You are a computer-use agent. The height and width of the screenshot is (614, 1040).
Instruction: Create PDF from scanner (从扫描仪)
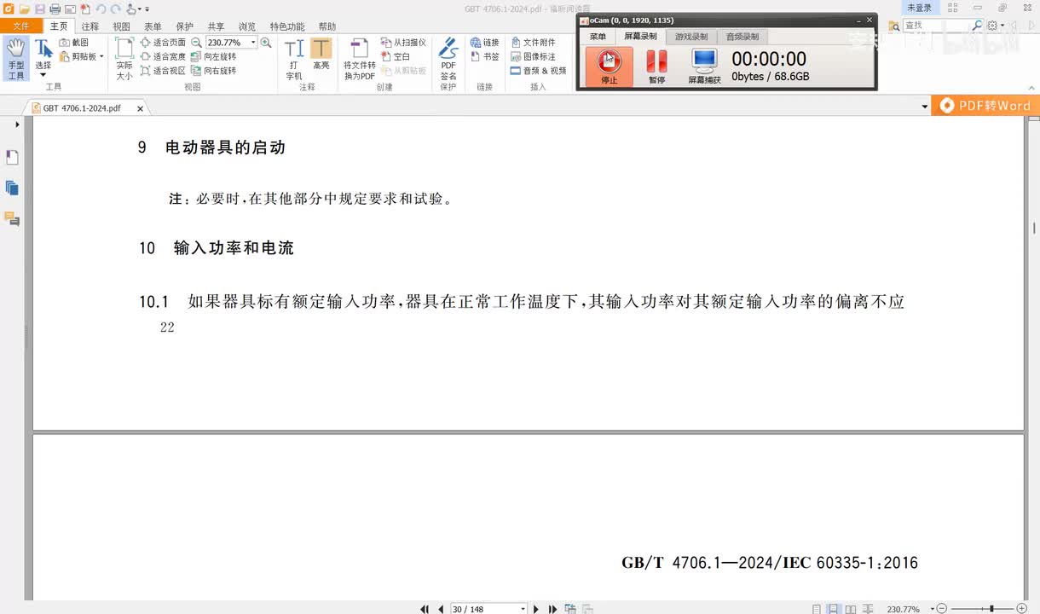(403, 42)
